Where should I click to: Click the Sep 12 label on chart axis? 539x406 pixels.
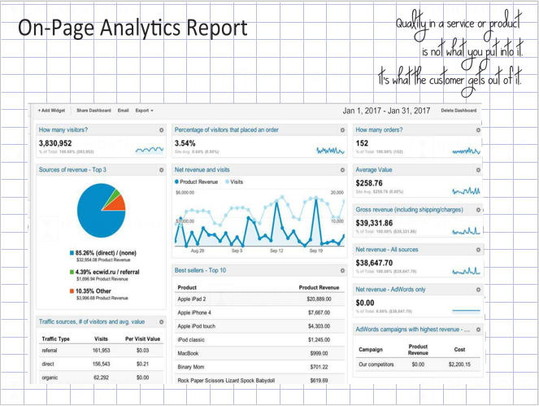[x=276, y=251]
